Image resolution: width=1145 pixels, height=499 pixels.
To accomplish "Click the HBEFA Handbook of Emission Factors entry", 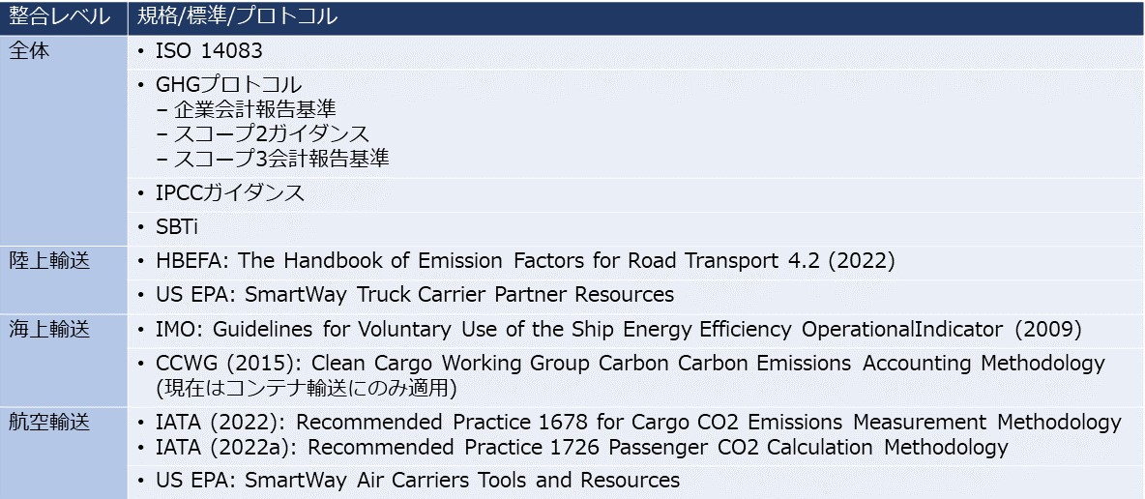I will point(525,261).
